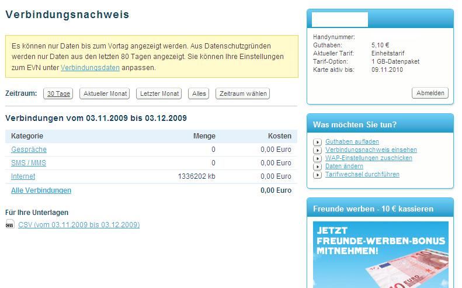Open the Verbindungsdaten settings link
This screenshot has width=462, height=288.
click(x=90, y=68)
